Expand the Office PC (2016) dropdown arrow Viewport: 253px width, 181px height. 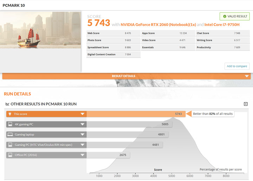coord(83,155)
